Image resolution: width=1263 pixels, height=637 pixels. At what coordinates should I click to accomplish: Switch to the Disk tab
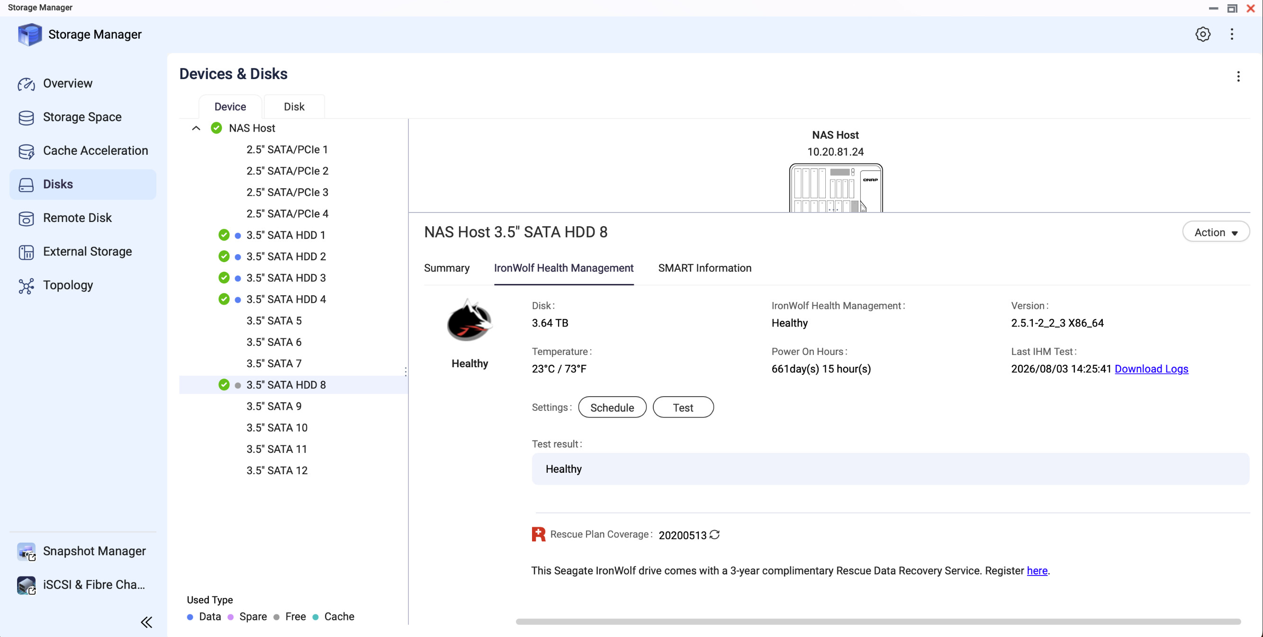pos(294,107)
